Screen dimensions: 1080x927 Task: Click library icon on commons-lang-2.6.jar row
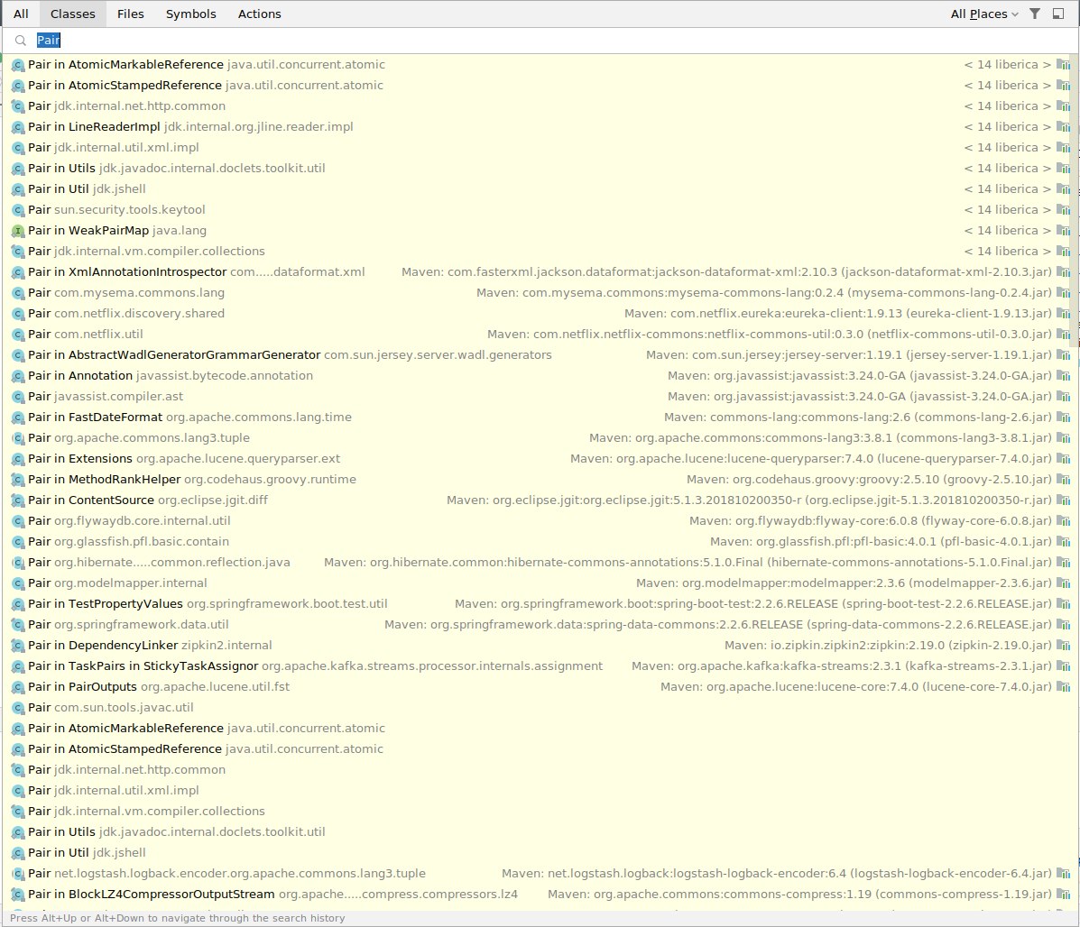[x=1064, y=417]
